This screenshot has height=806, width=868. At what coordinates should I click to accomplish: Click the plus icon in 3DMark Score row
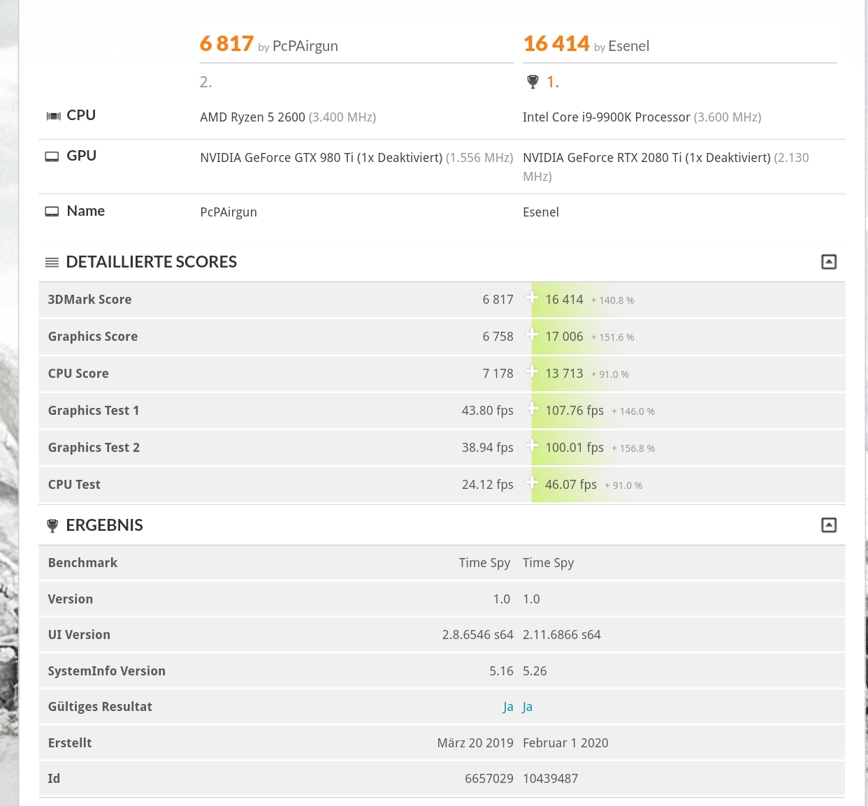coord(532,298)
